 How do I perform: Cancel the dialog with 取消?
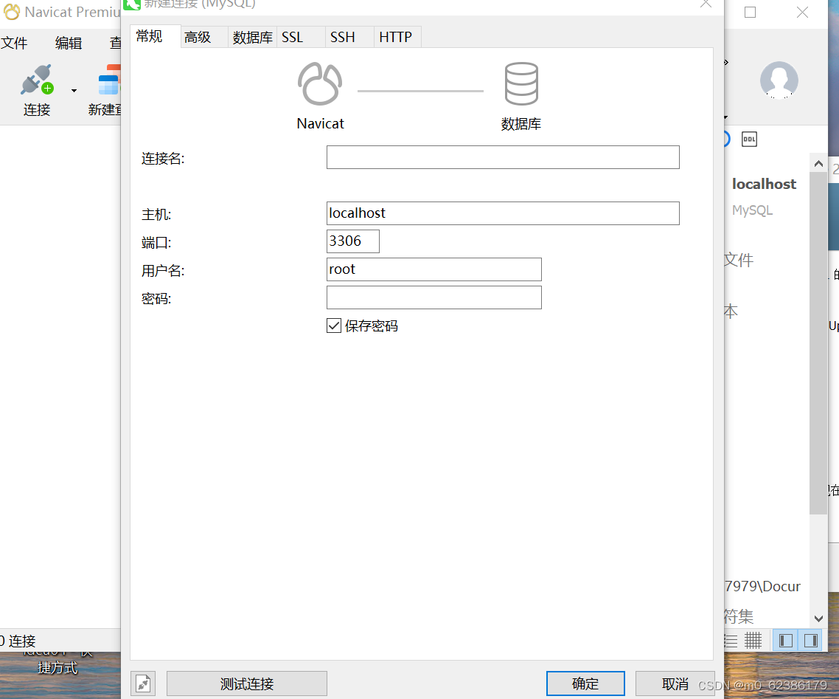675,683
